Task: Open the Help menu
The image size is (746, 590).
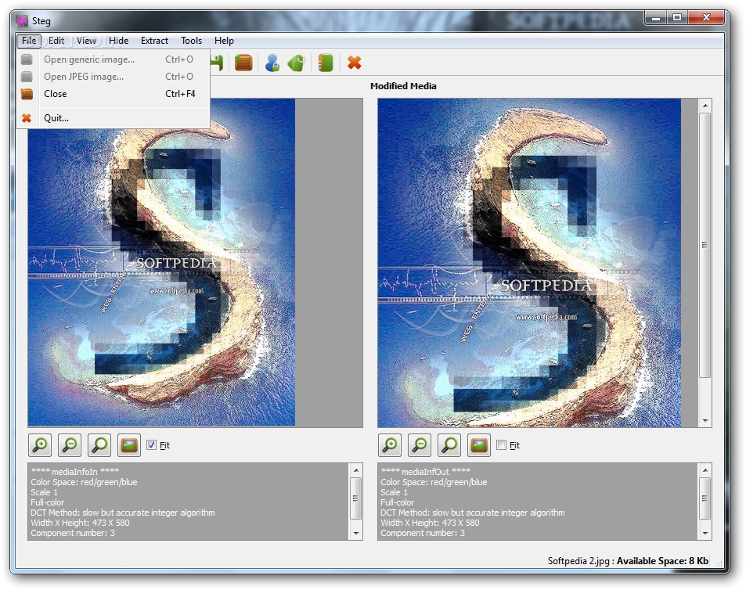Action: [x=224, y=41]
